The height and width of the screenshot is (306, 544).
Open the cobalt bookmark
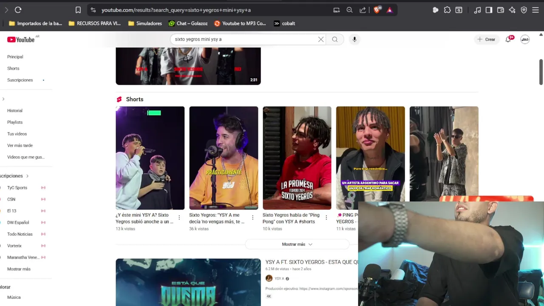point(284,23)
